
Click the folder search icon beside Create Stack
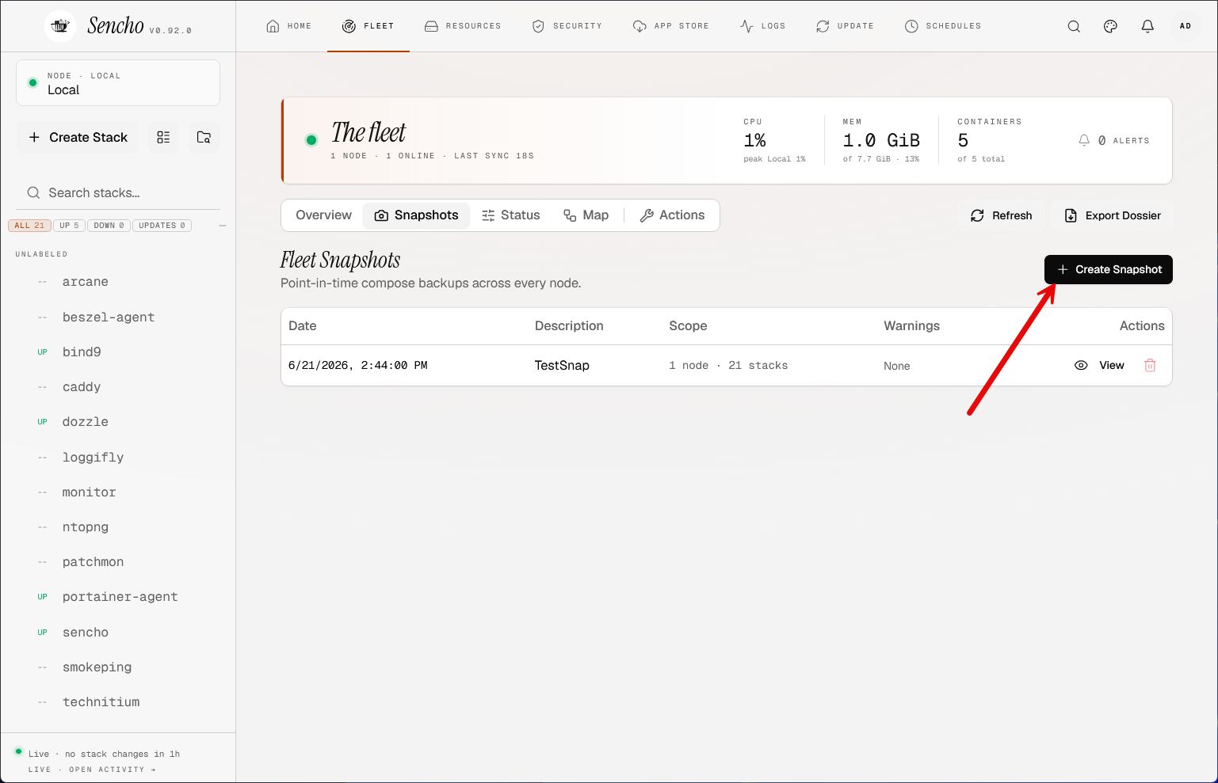pos(204,137)
